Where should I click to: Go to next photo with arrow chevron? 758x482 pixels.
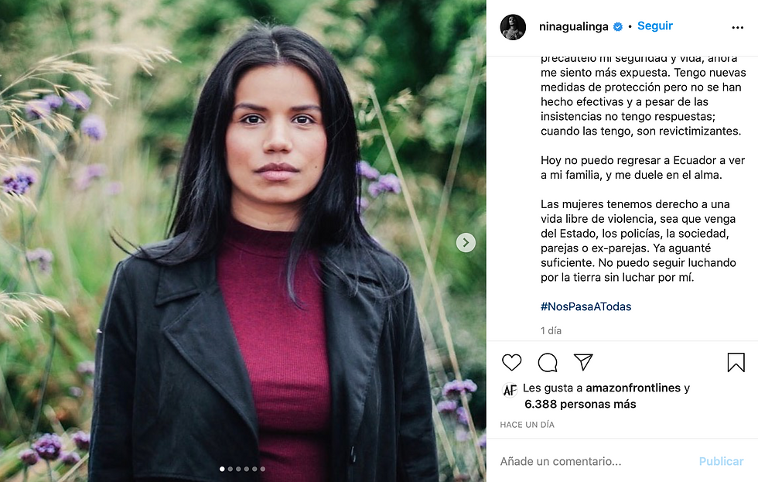tap(466, 242)
